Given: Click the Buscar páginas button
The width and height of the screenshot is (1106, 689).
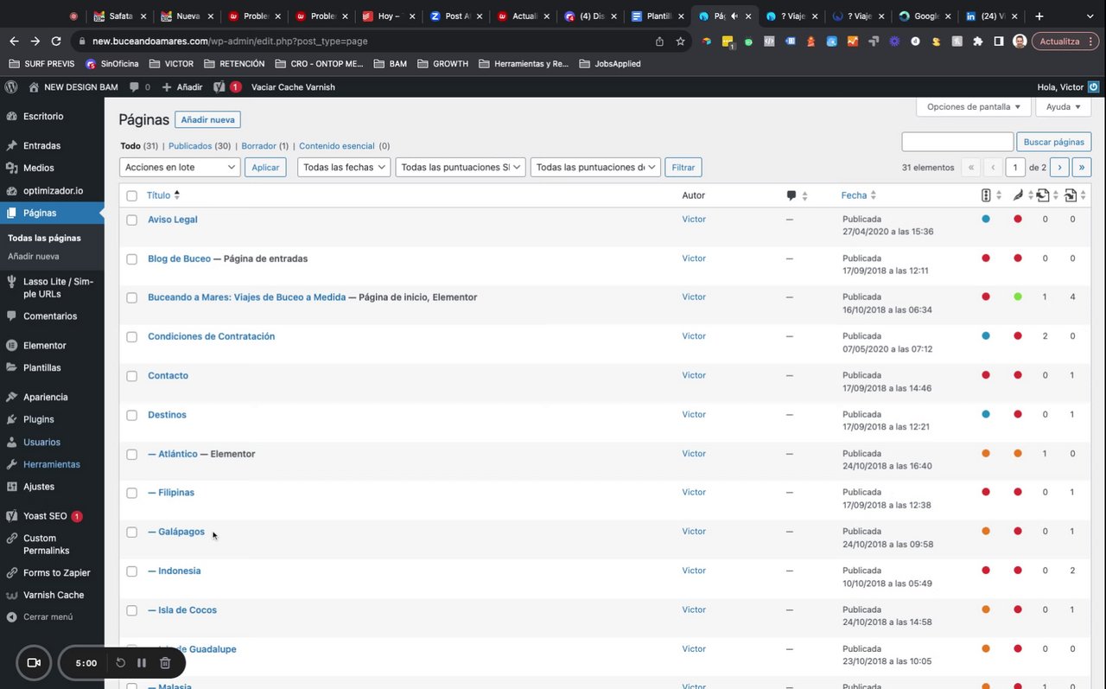Looking at the screenshot, I should pyautogui.click(x=1053, y=142).
